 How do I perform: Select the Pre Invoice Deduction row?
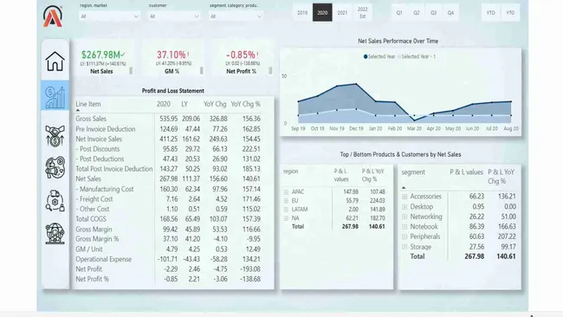click(168, 129)
